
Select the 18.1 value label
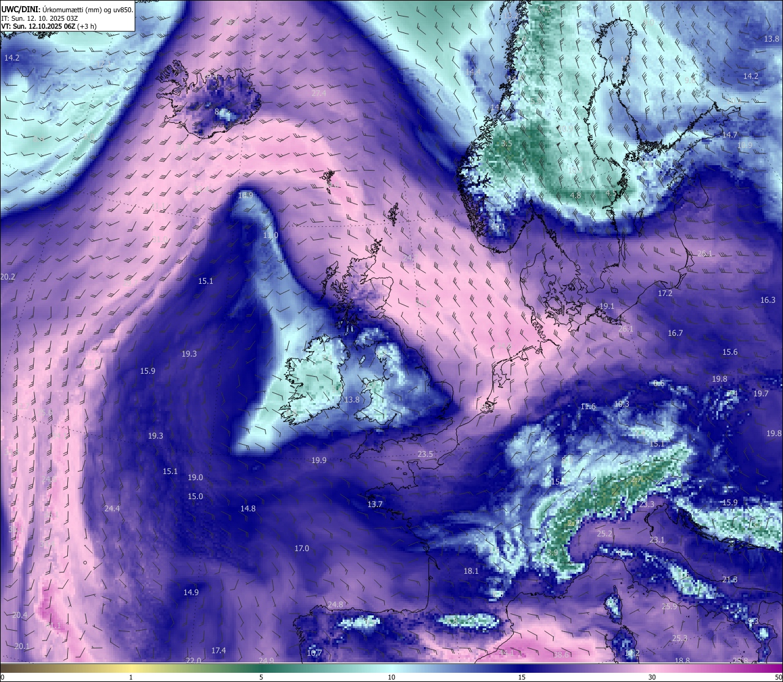[471, 571]
